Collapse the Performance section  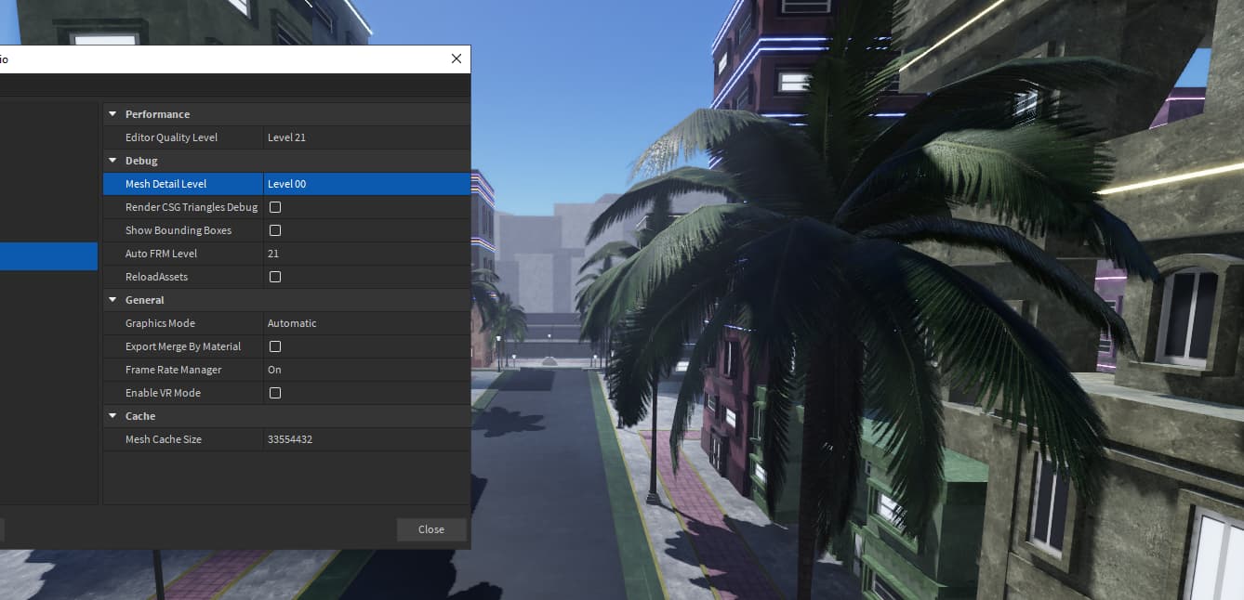tap(112, 113)
